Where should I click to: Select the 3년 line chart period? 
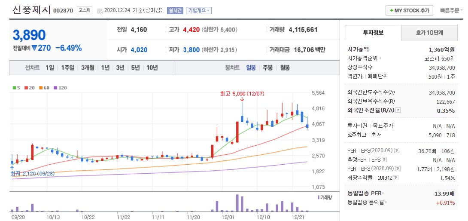pos(120,68)
